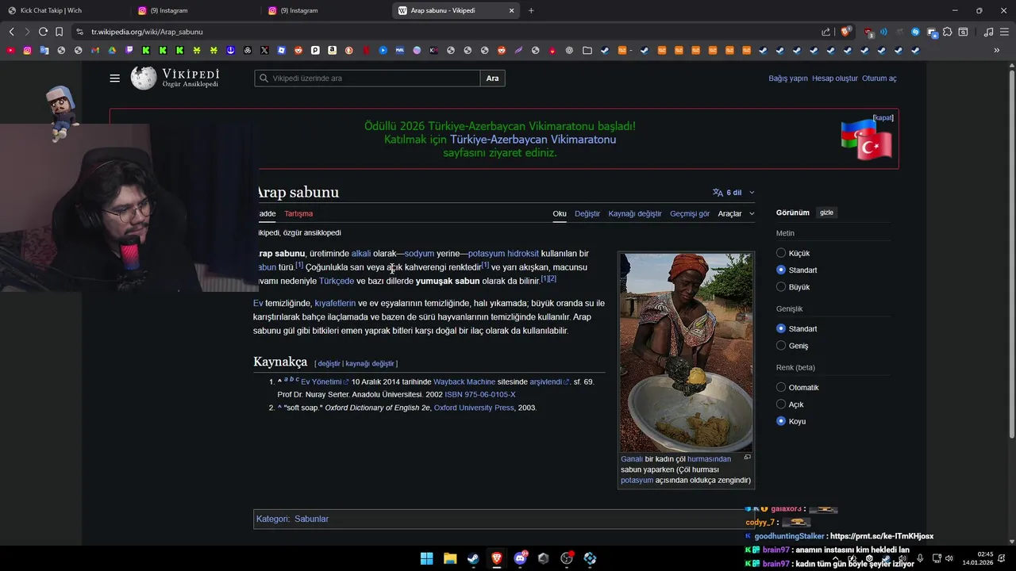Open the Tartışma tab

[298, 213]
